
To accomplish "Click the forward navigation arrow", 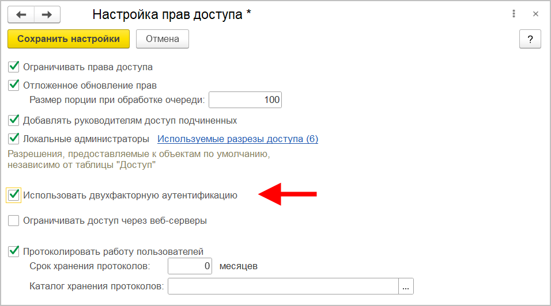I will pyautogui.click(x=47, y=14).
